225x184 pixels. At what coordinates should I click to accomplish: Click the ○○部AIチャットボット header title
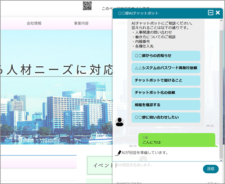[138, 13]
